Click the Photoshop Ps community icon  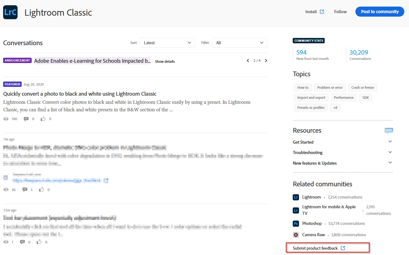(296, 224)
